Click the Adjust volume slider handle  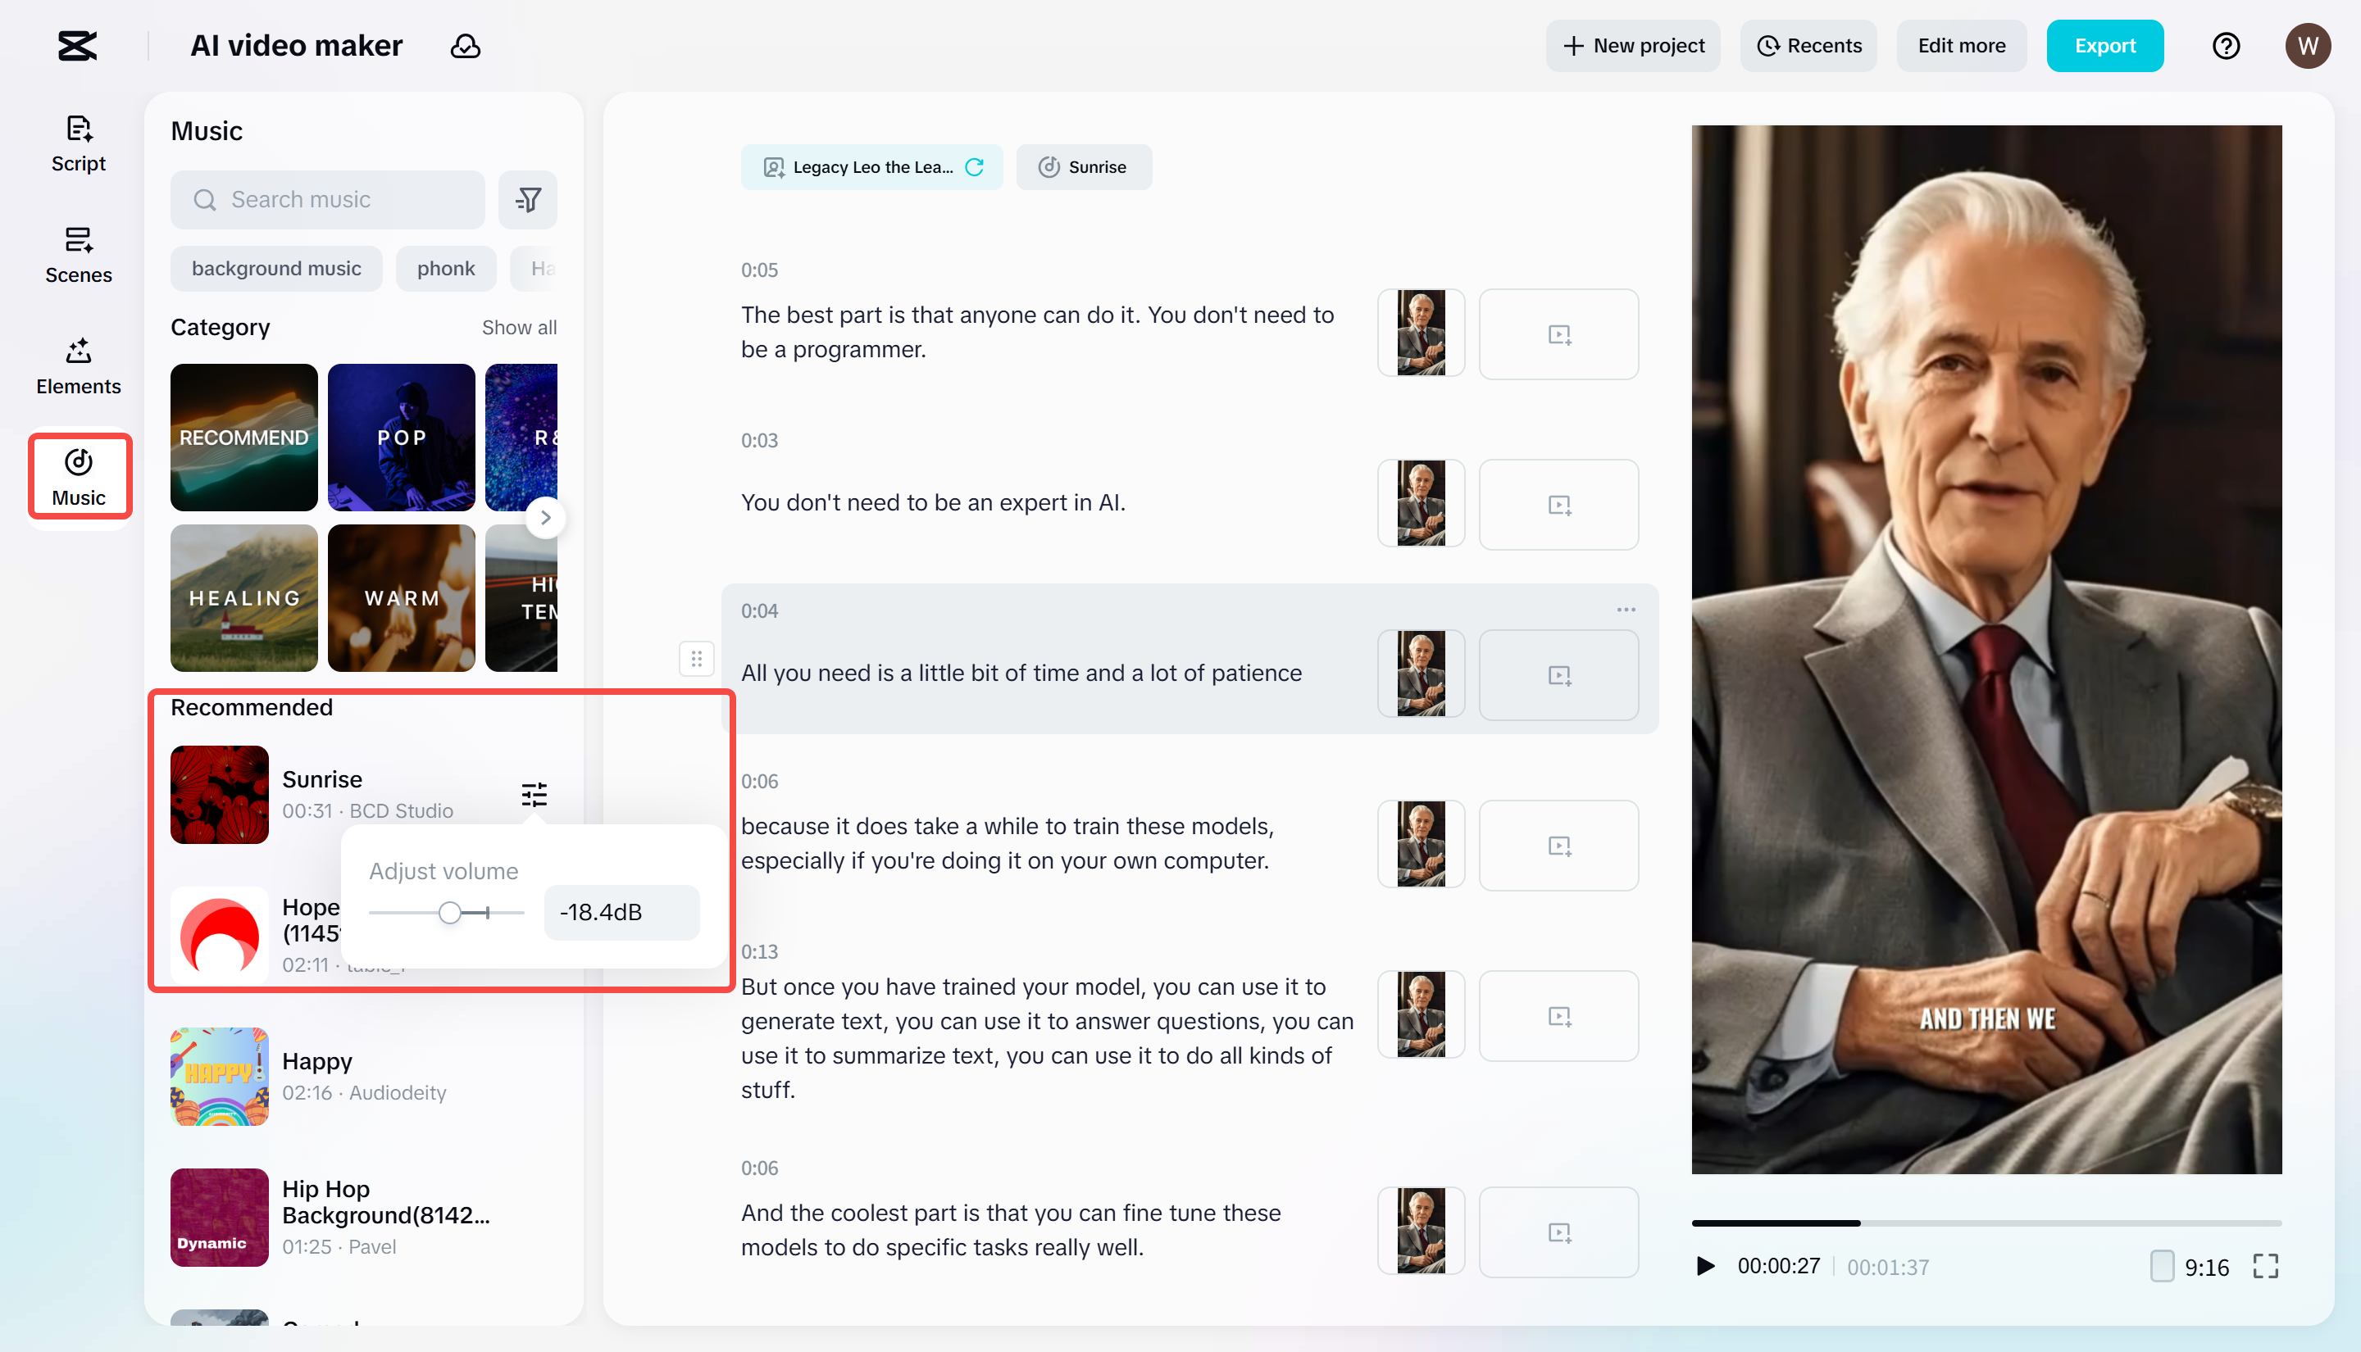(x=449, y=913)
